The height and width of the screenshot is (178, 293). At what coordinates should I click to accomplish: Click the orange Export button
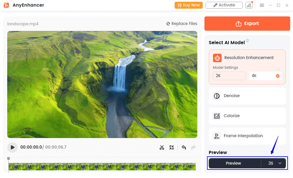coord(247,23)
